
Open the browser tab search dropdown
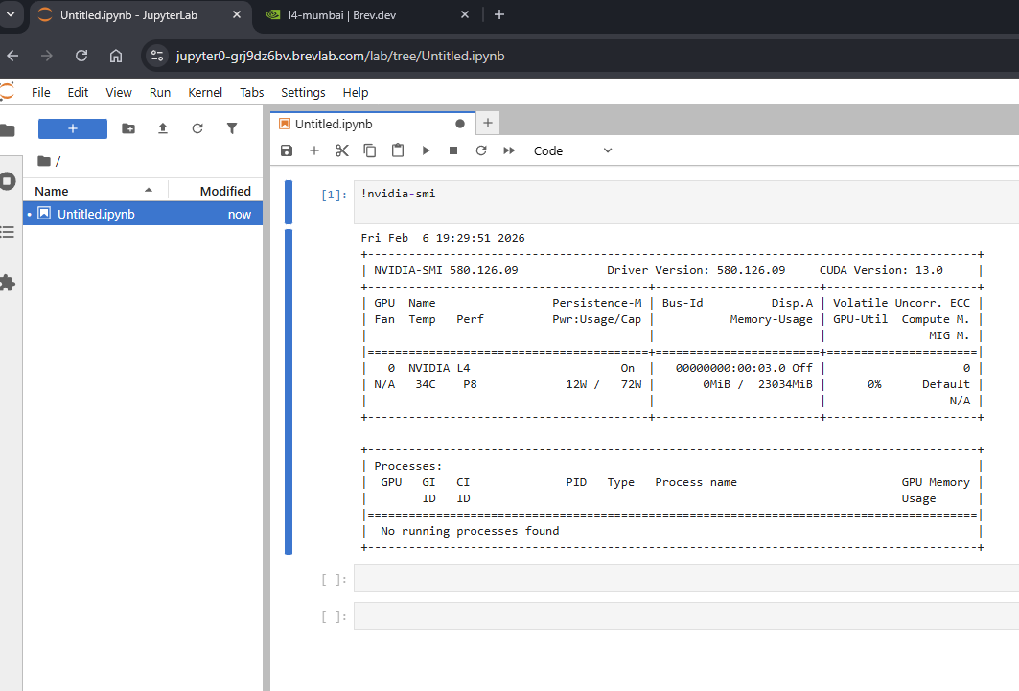point(11,14)
